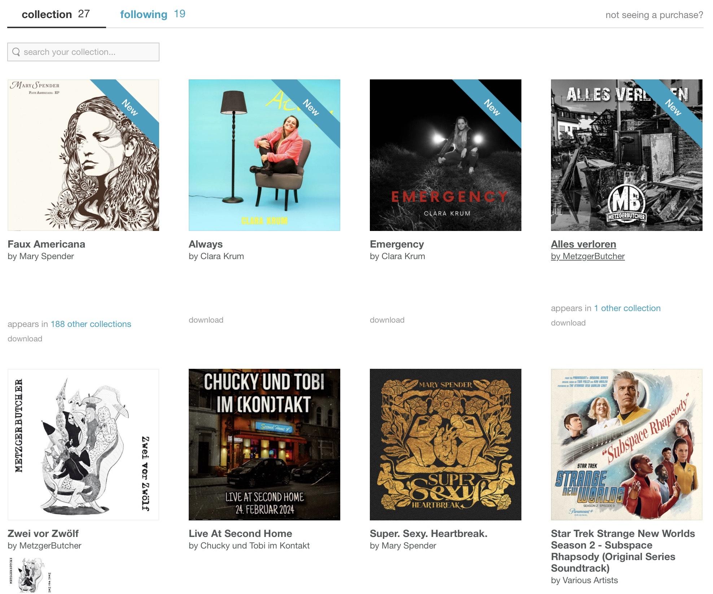This screenshot has width=713, height=594.
Task: Open the Zwei vor Zwölf album cover
Action: pos(83,445)
